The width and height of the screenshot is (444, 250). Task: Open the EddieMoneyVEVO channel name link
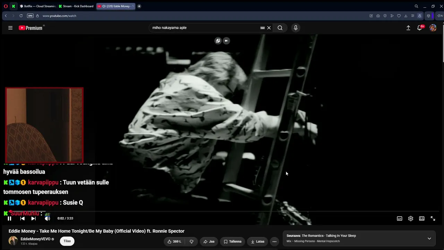(35, 239)
